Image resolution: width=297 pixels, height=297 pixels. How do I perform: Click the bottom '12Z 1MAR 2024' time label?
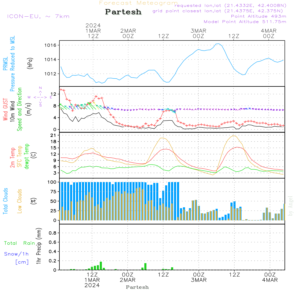92,280
